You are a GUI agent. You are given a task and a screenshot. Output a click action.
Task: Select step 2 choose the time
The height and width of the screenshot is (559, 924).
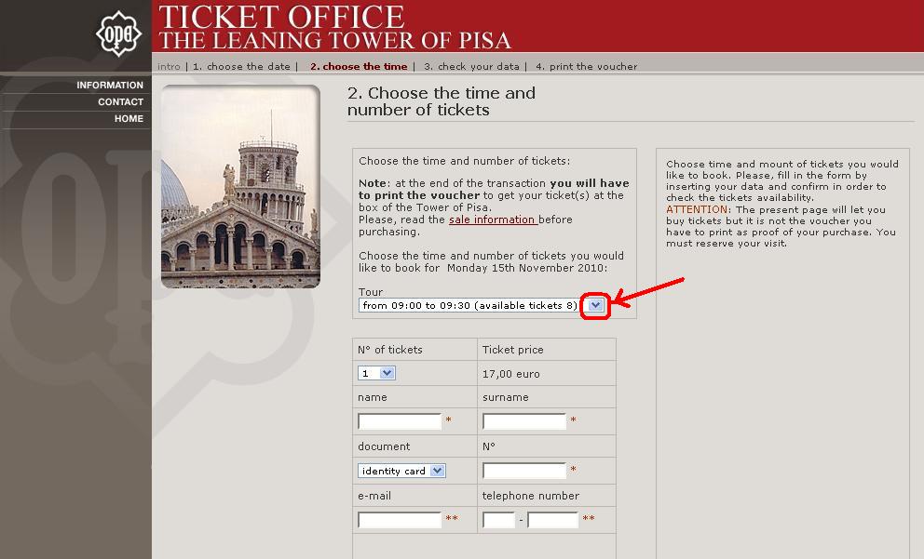pos(359,67)
